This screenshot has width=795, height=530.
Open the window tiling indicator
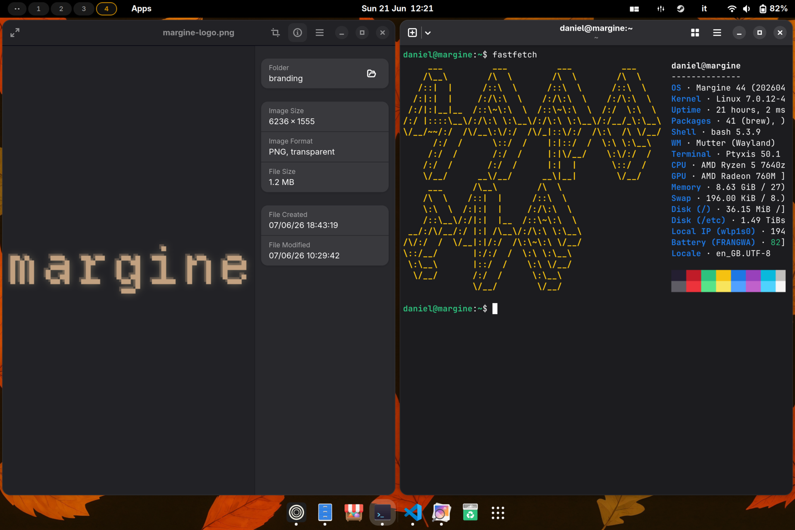click(634, 9)
